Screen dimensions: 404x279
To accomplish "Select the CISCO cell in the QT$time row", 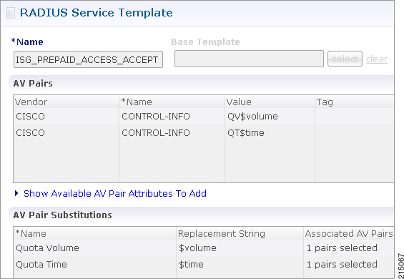I will click(66, 133).
